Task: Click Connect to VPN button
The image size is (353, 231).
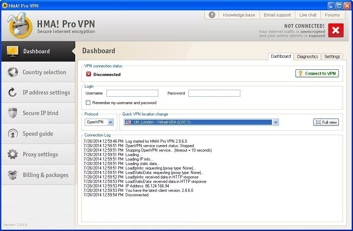Action: (317, 74)
